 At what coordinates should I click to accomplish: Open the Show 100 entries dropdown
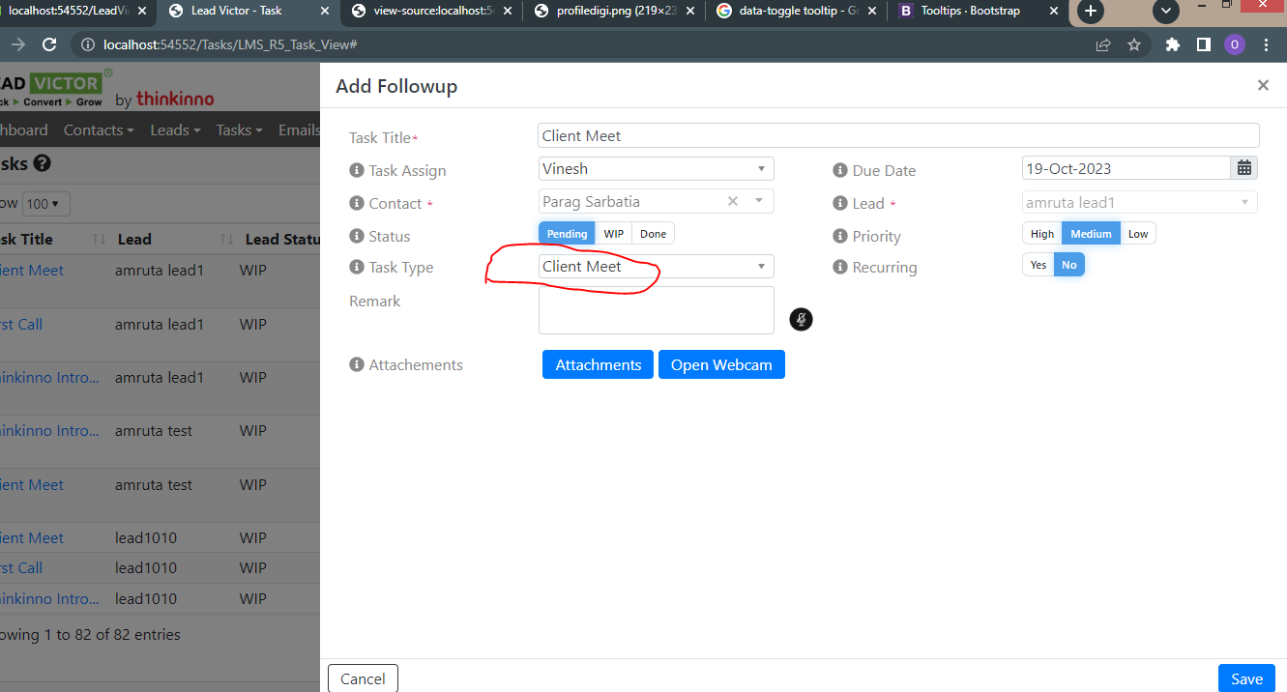coord(45,204)
